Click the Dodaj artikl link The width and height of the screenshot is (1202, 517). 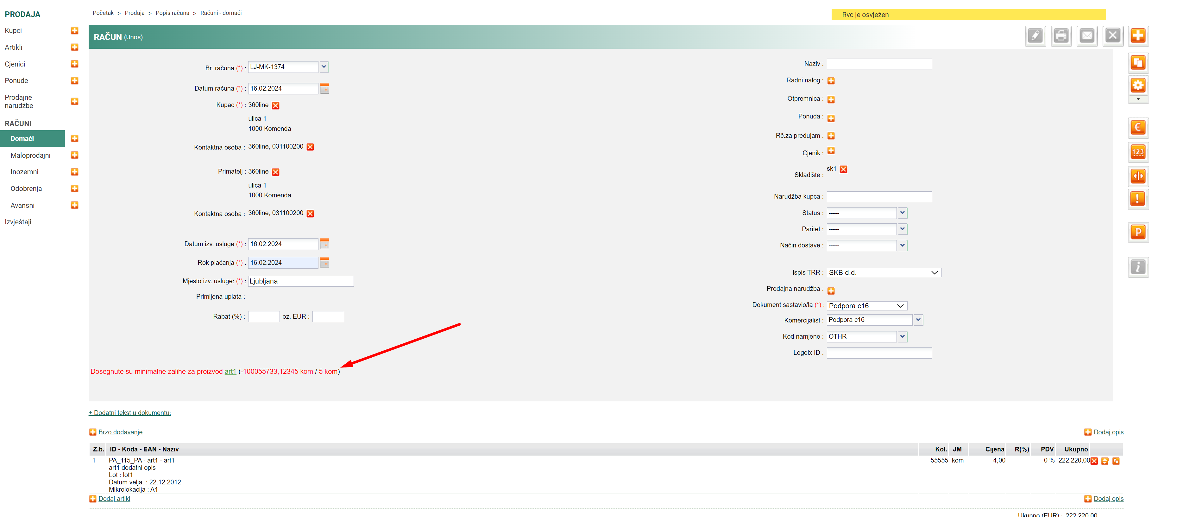pos(114,498)
